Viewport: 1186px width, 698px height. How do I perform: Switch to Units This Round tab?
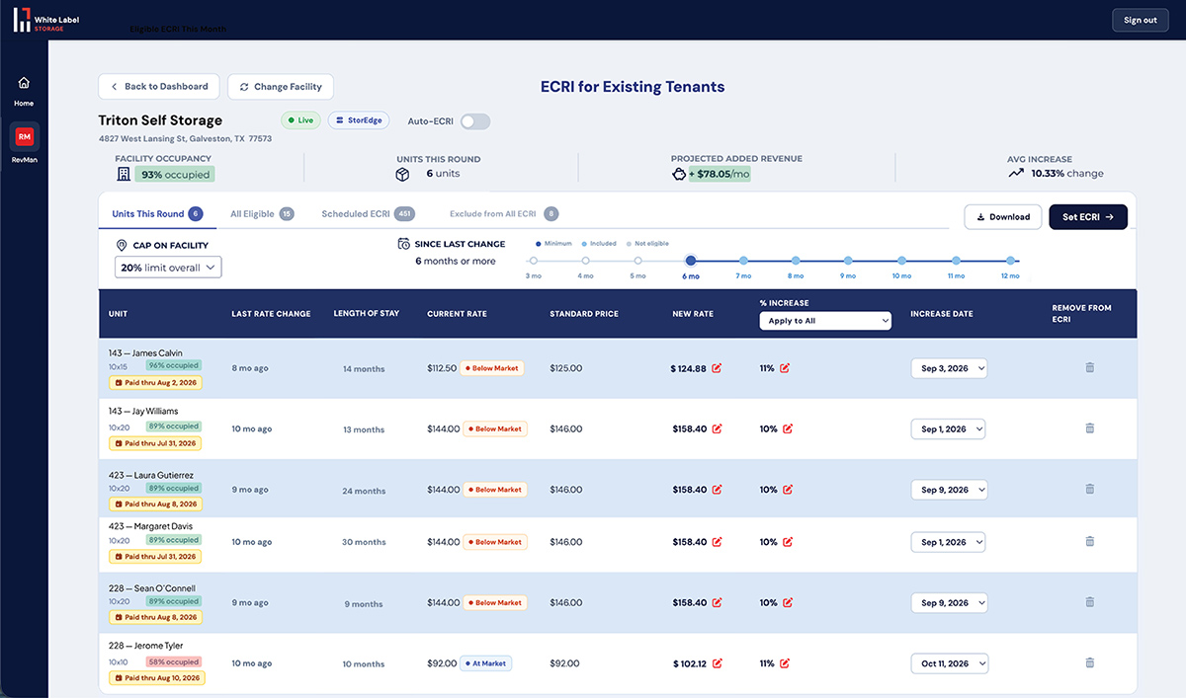(x=157, y=213)
